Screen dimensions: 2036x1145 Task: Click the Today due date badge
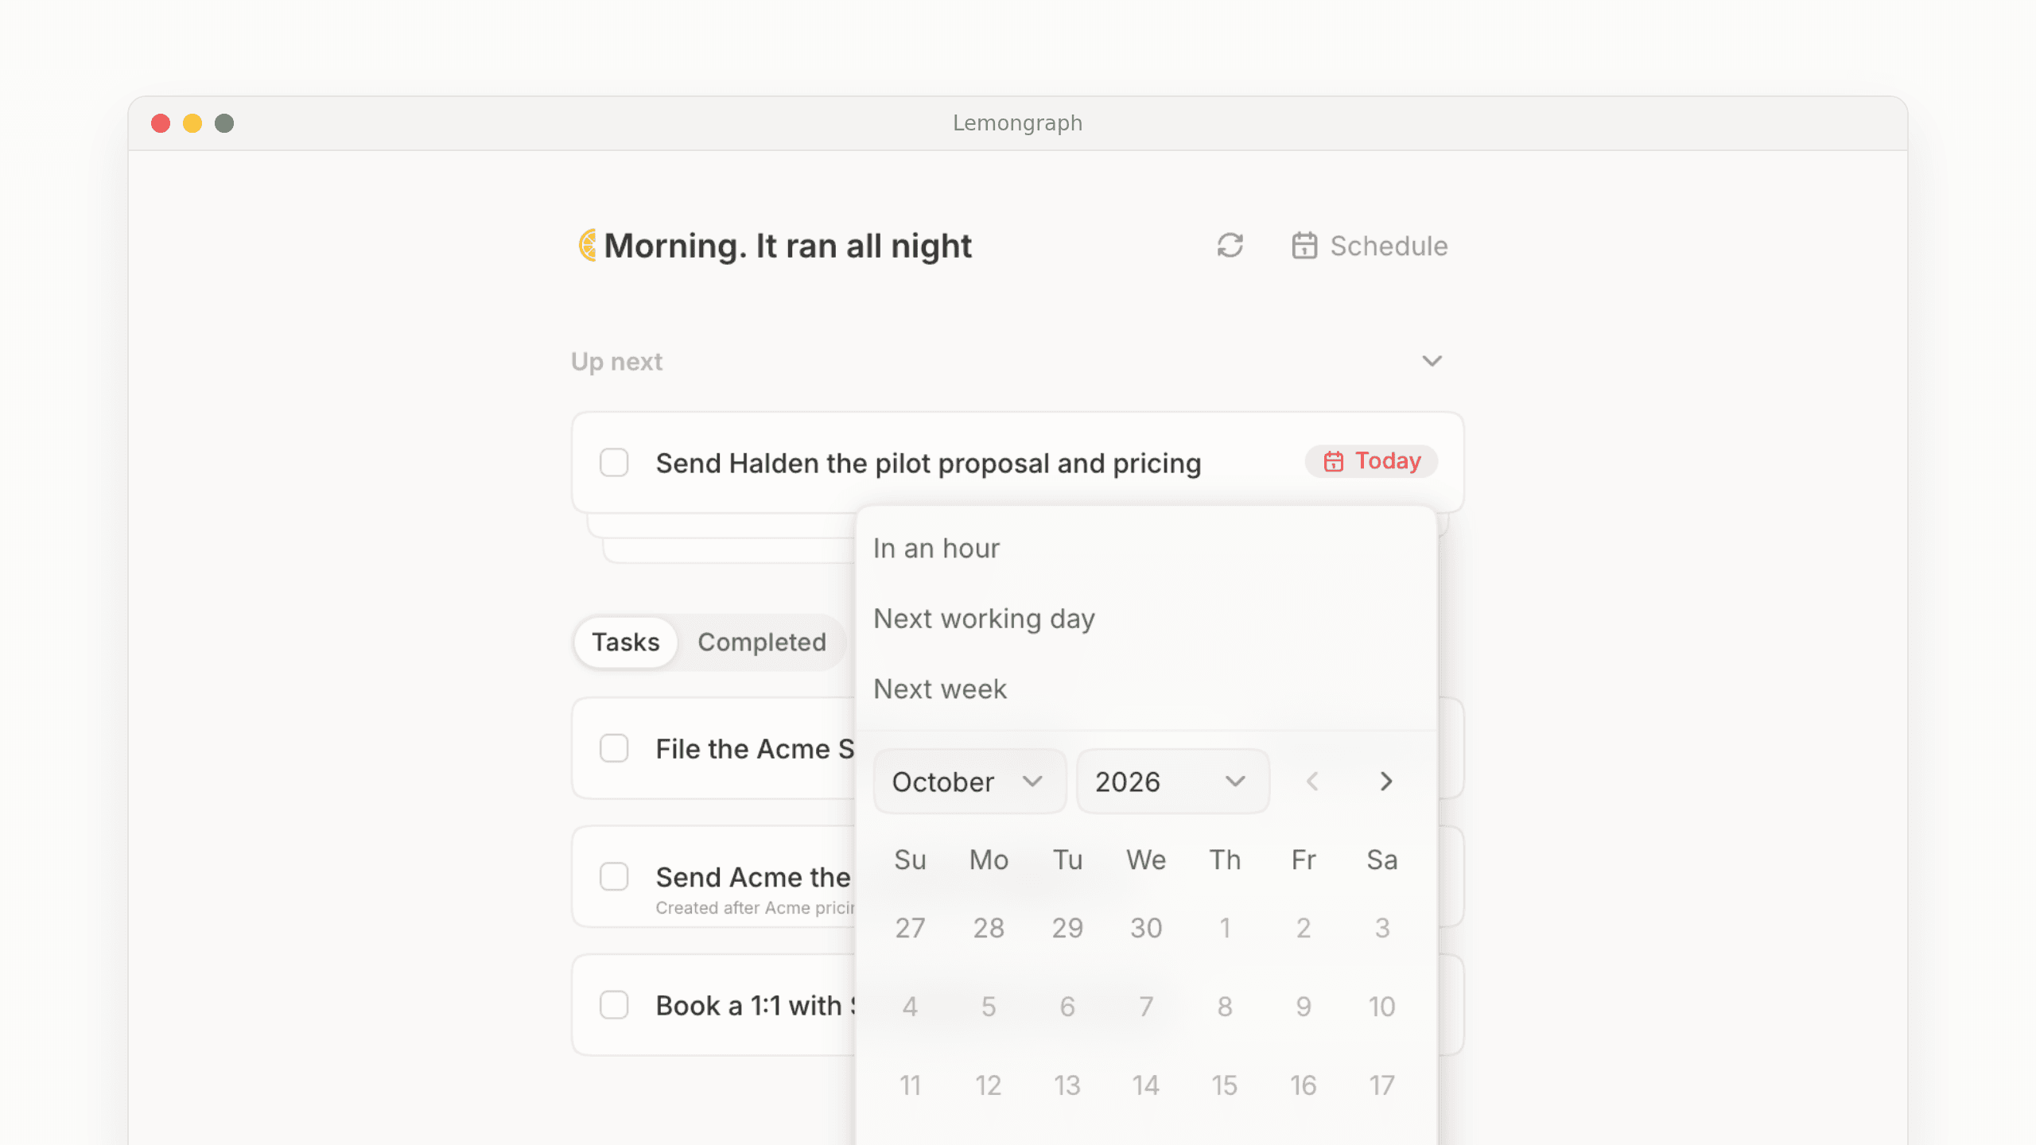(x=1371, y=461)
